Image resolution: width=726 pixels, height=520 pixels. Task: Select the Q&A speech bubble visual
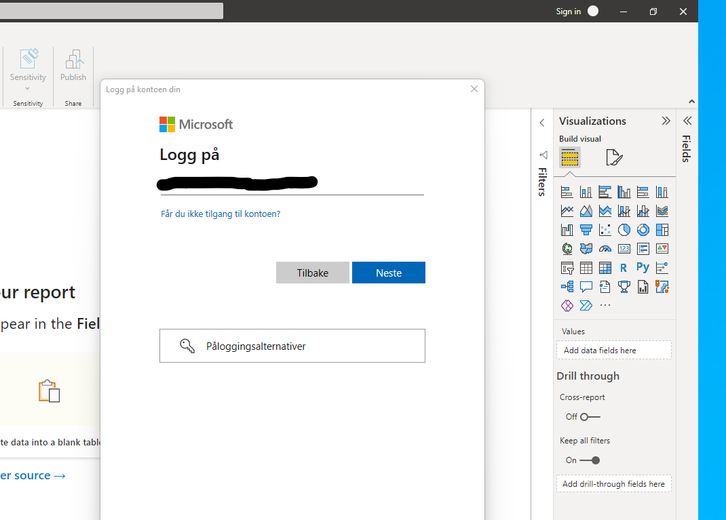586,287
